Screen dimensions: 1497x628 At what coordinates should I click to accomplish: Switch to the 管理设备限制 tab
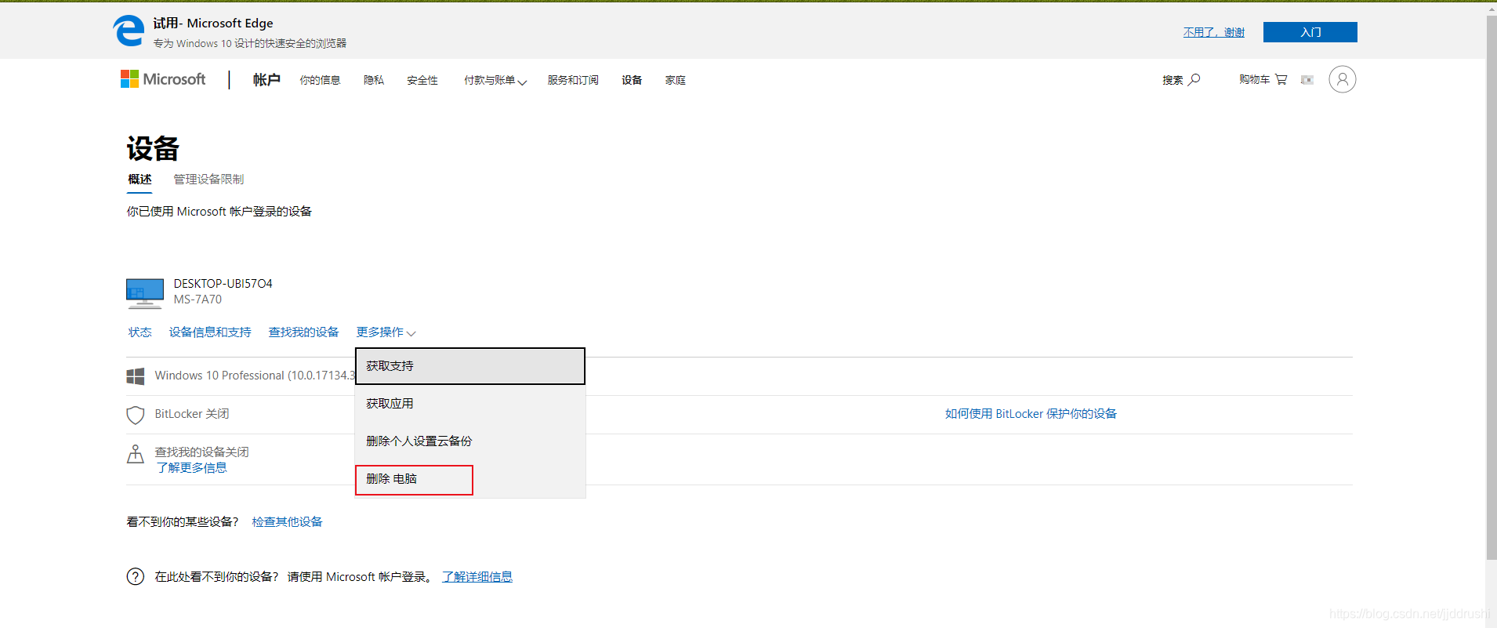click(x=208, y=180)
